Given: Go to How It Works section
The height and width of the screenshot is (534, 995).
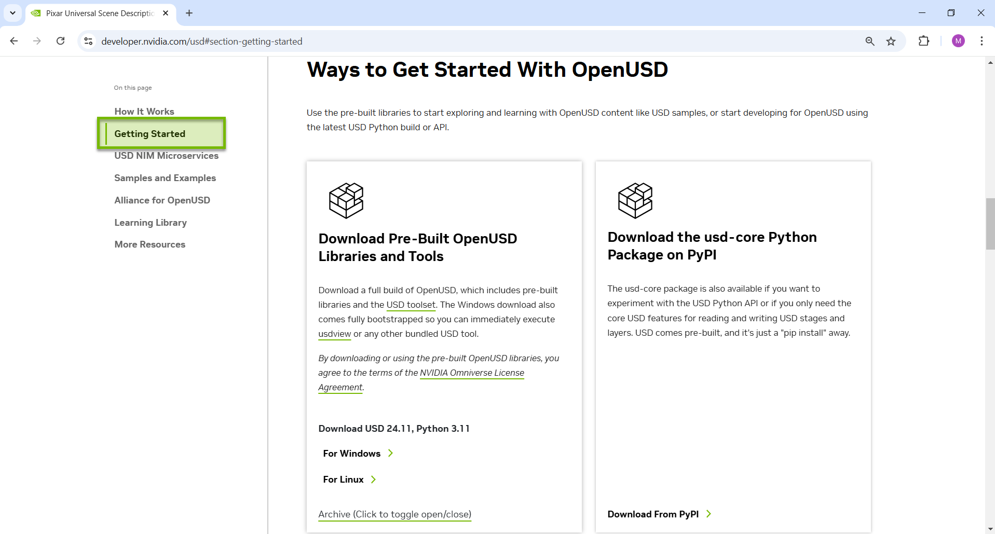Looking at the screenshot, I should (x=144, y=112).
